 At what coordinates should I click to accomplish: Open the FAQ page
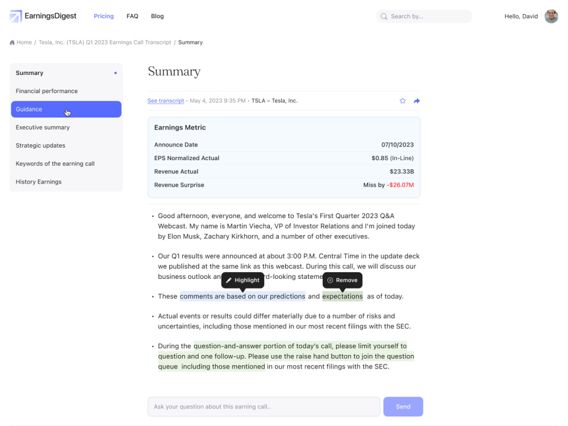[x=132, y=16]
